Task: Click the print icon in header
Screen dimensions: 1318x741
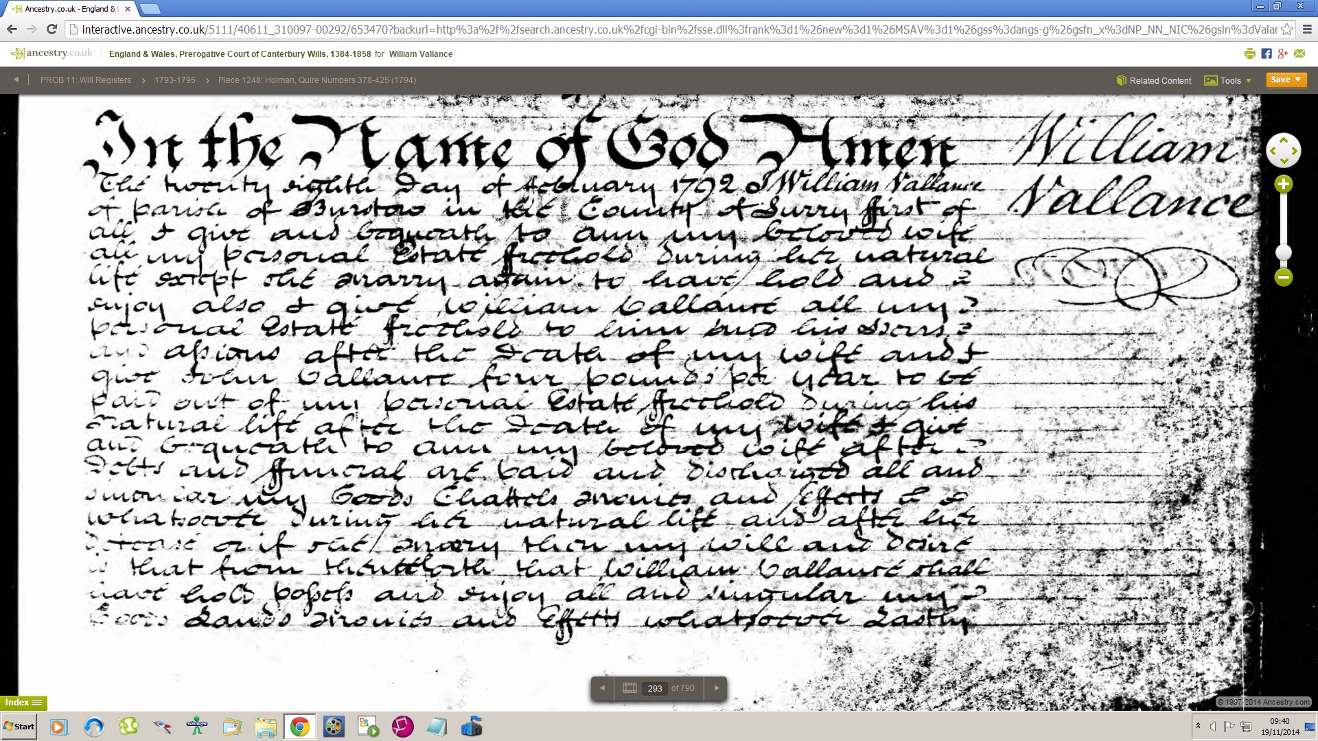Action: point(1249,54)
